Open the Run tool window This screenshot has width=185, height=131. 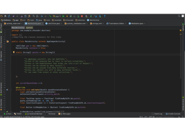point(7,114)
